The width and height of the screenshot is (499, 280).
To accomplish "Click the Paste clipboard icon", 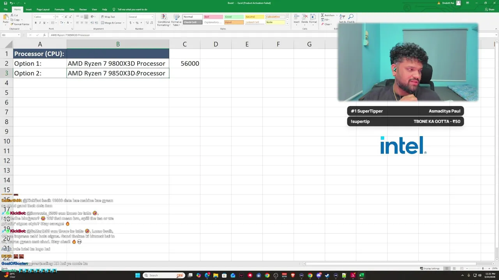I will pos(5,18).
